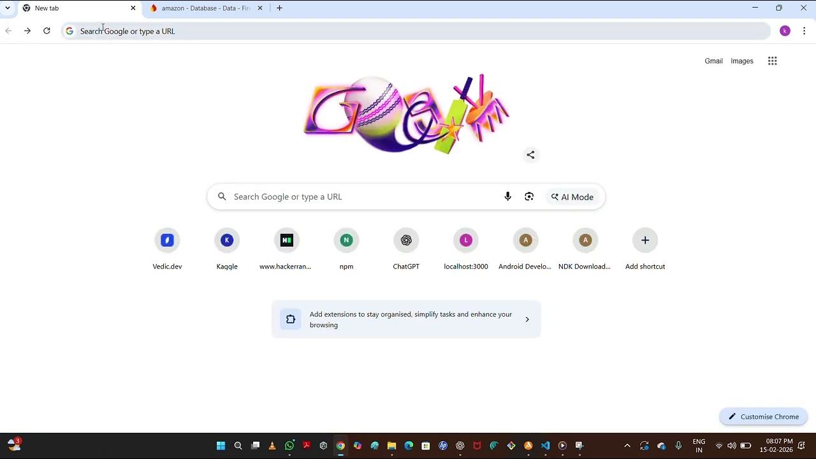Open Microsoft Edge from taskbar
The height and width of the screenshot is (459, 816).
(x=409, y=446)
